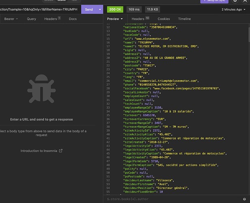The height and width of the screenshot is (203, 250).
Task: Open settings via the gear icon
Action: (235, 1)
